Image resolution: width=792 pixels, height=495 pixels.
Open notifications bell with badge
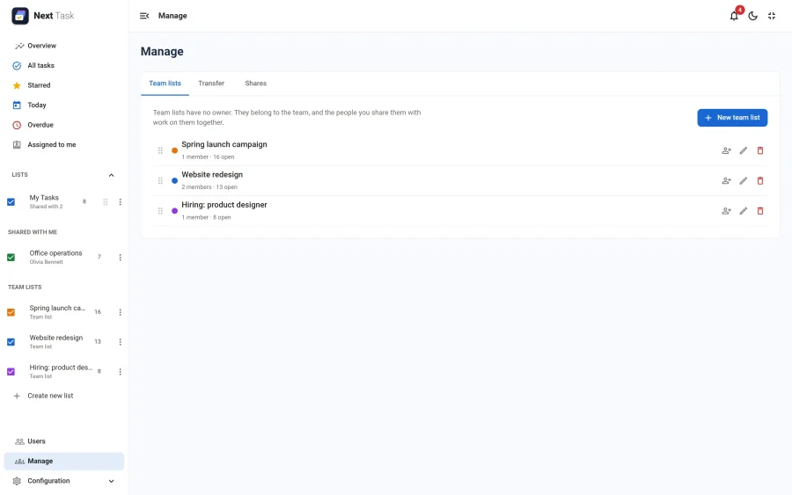click(735, 16)
